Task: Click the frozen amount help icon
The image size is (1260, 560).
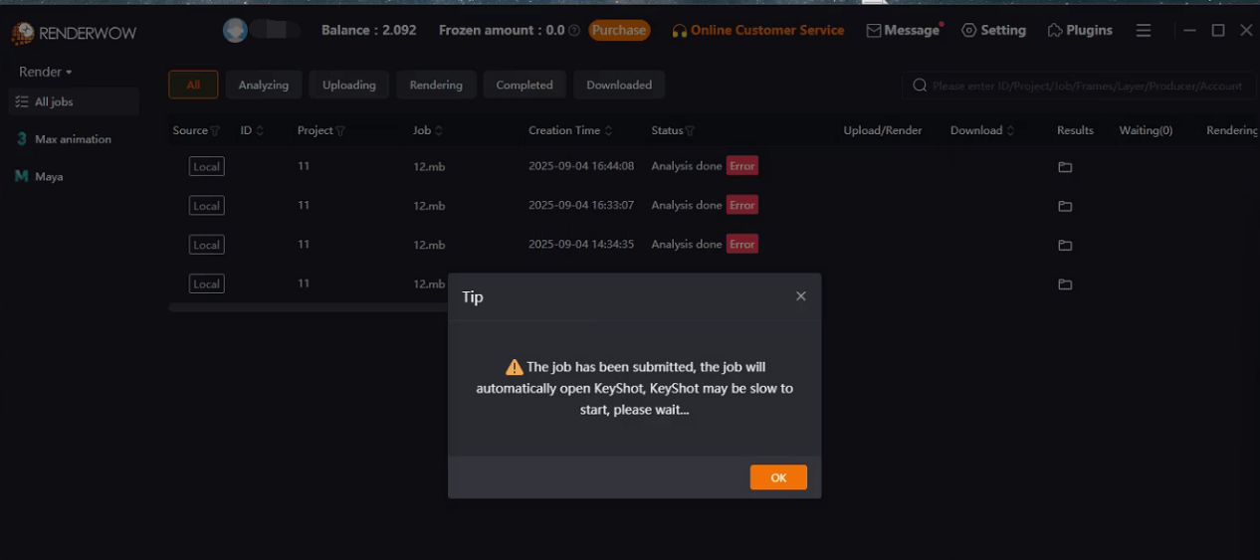Action: [x=574, y=31]
